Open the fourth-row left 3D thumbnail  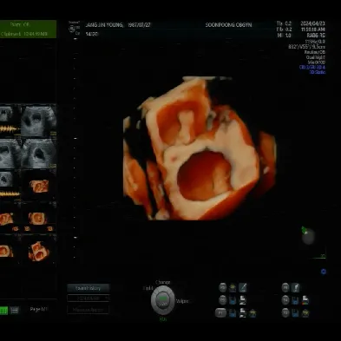pos(10,219)
